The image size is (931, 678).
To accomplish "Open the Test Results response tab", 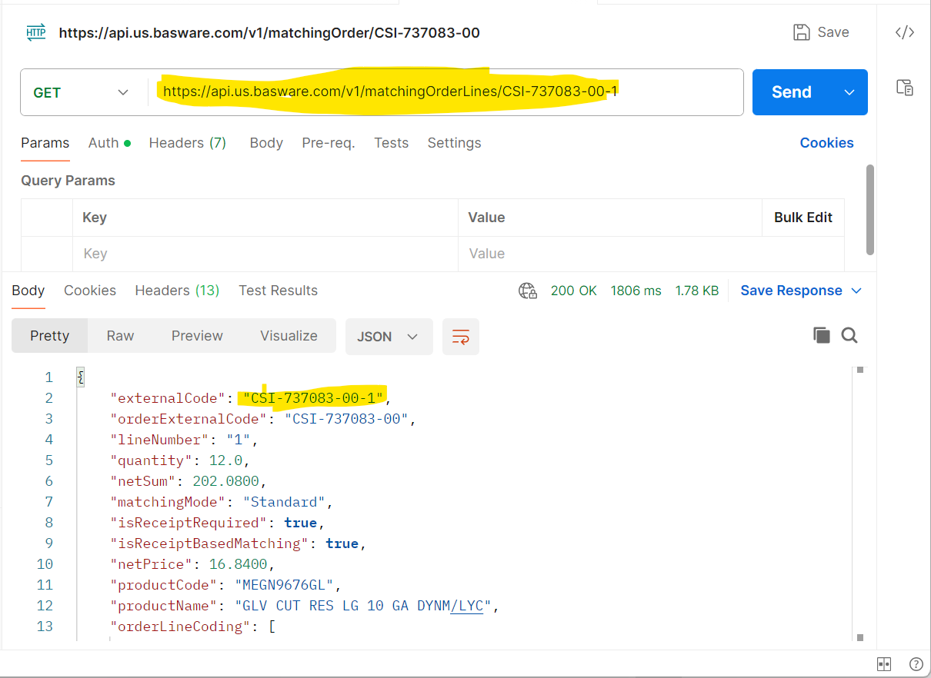I will [278, 291].
